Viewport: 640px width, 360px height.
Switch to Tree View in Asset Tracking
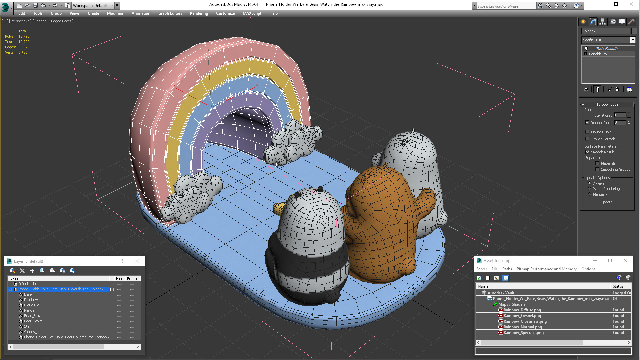[497, 278]
